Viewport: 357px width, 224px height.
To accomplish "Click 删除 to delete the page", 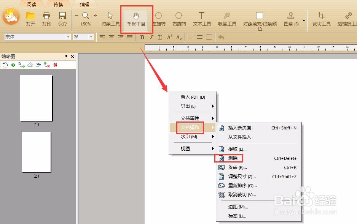I will click(x=233, y=158).
